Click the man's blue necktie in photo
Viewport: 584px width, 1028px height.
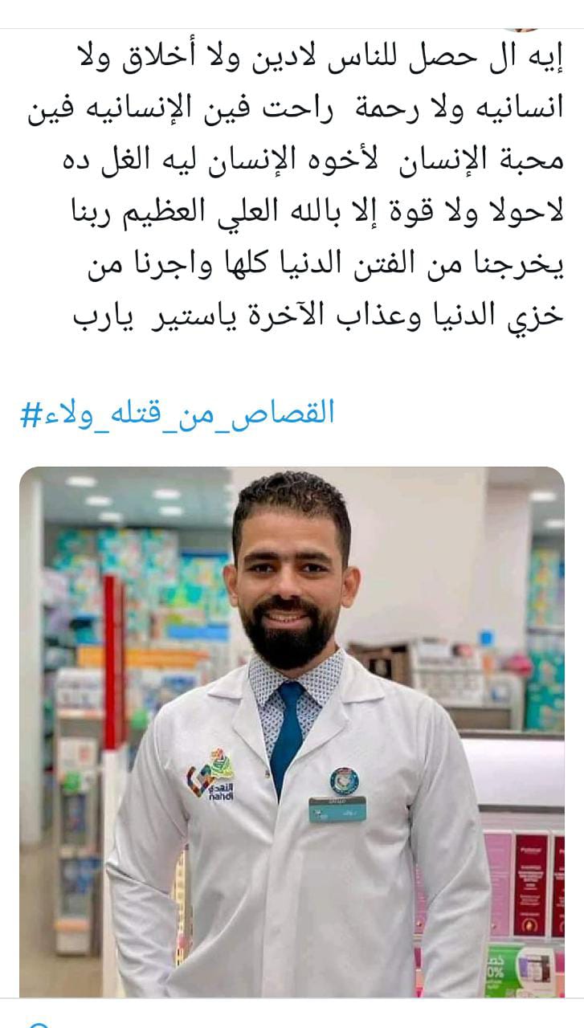(286, 734)
